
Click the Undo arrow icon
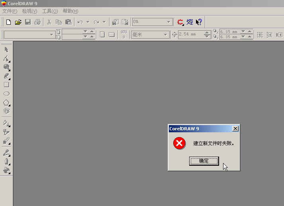pyautogui.click(x=80, y=22)
